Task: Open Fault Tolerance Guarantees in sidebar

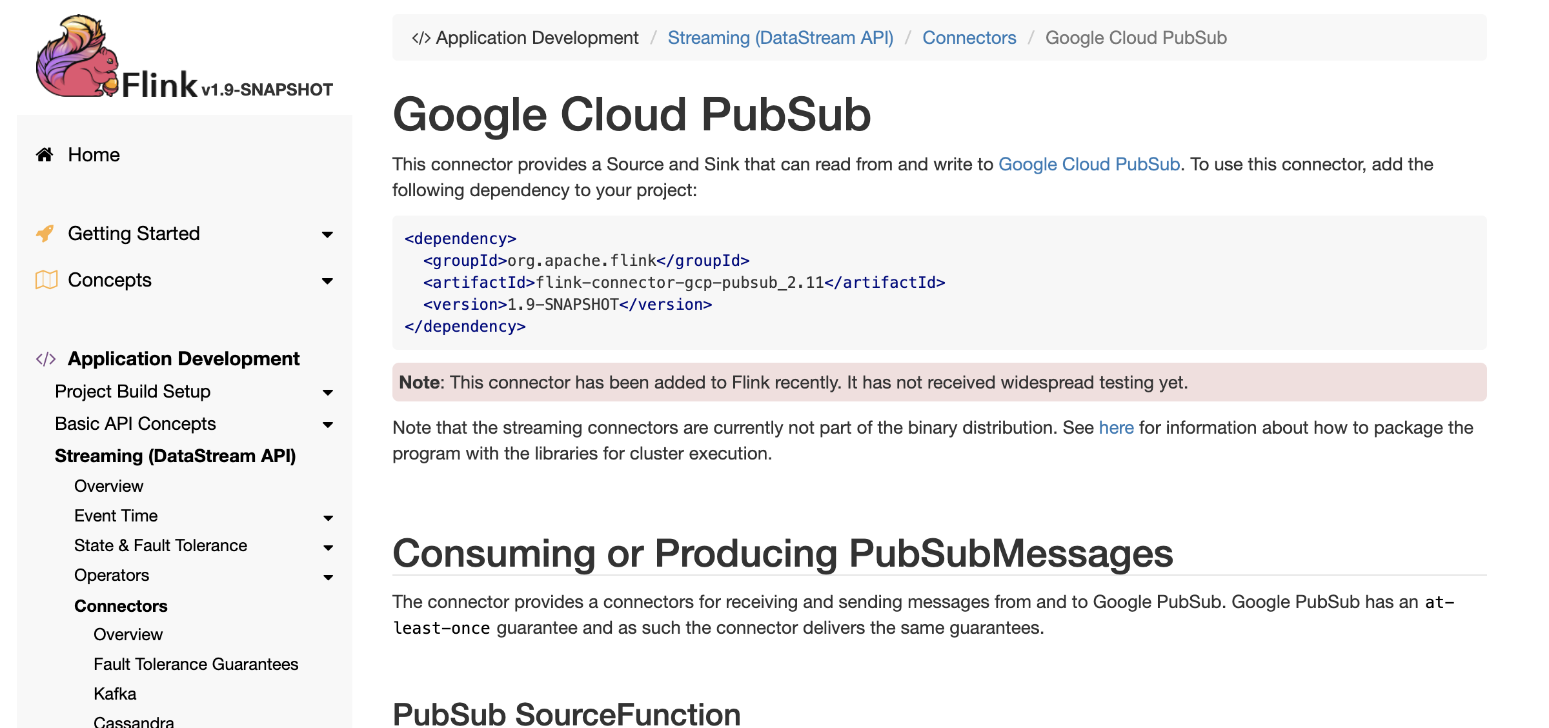Action: [196, 664]
